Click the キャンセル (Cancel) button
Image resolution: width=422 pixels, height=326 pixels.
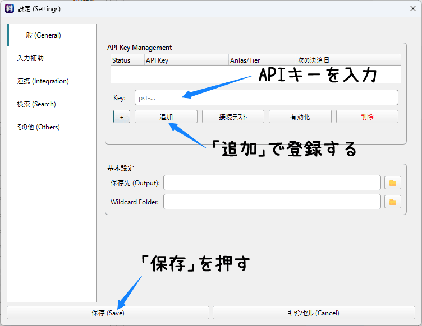coord(314,313)
